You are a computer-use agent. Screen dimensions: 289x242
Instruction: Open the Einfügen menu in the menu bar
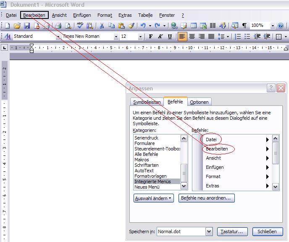pyautogui.click(x=82, y=15)
